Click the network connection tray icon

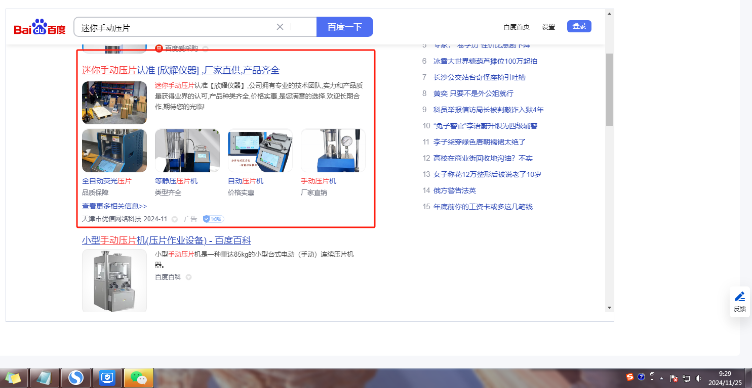click(x=686, y=378)
